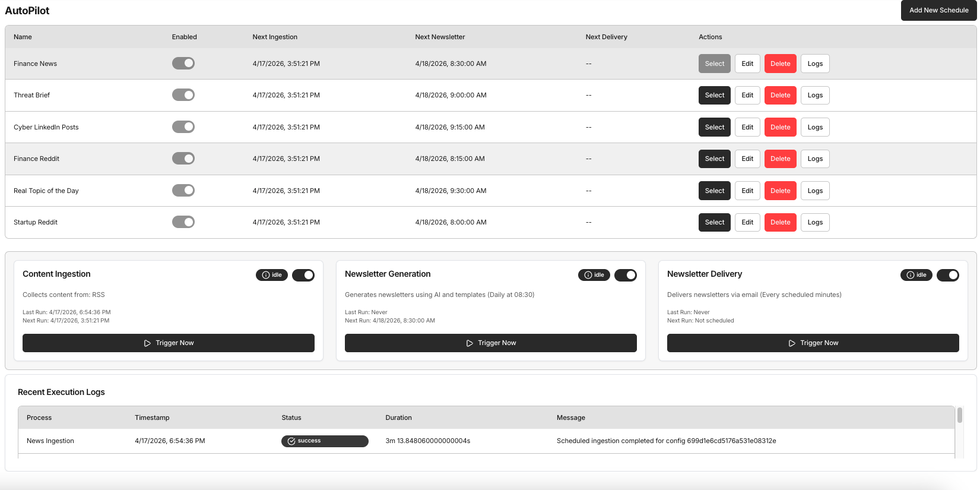Open Logs for Finance News

tap(815, 64)
